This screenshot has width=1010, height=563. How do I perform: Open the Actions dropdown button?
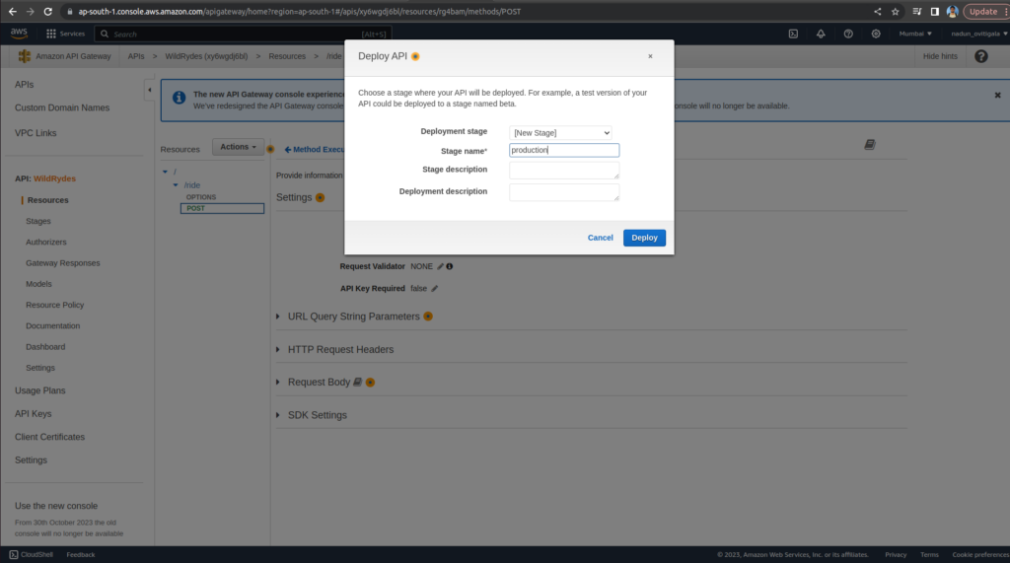[x=238, y=147]
